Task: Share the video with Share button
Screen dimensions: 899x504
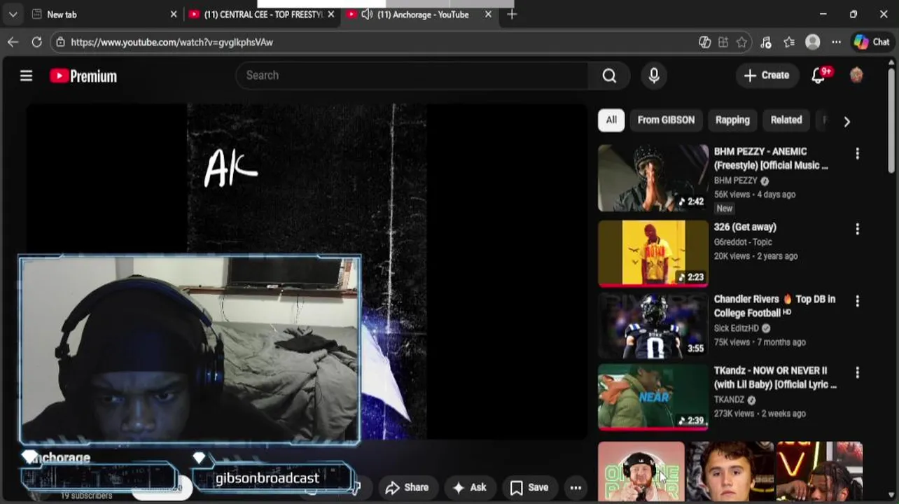Action: point(407,487)
